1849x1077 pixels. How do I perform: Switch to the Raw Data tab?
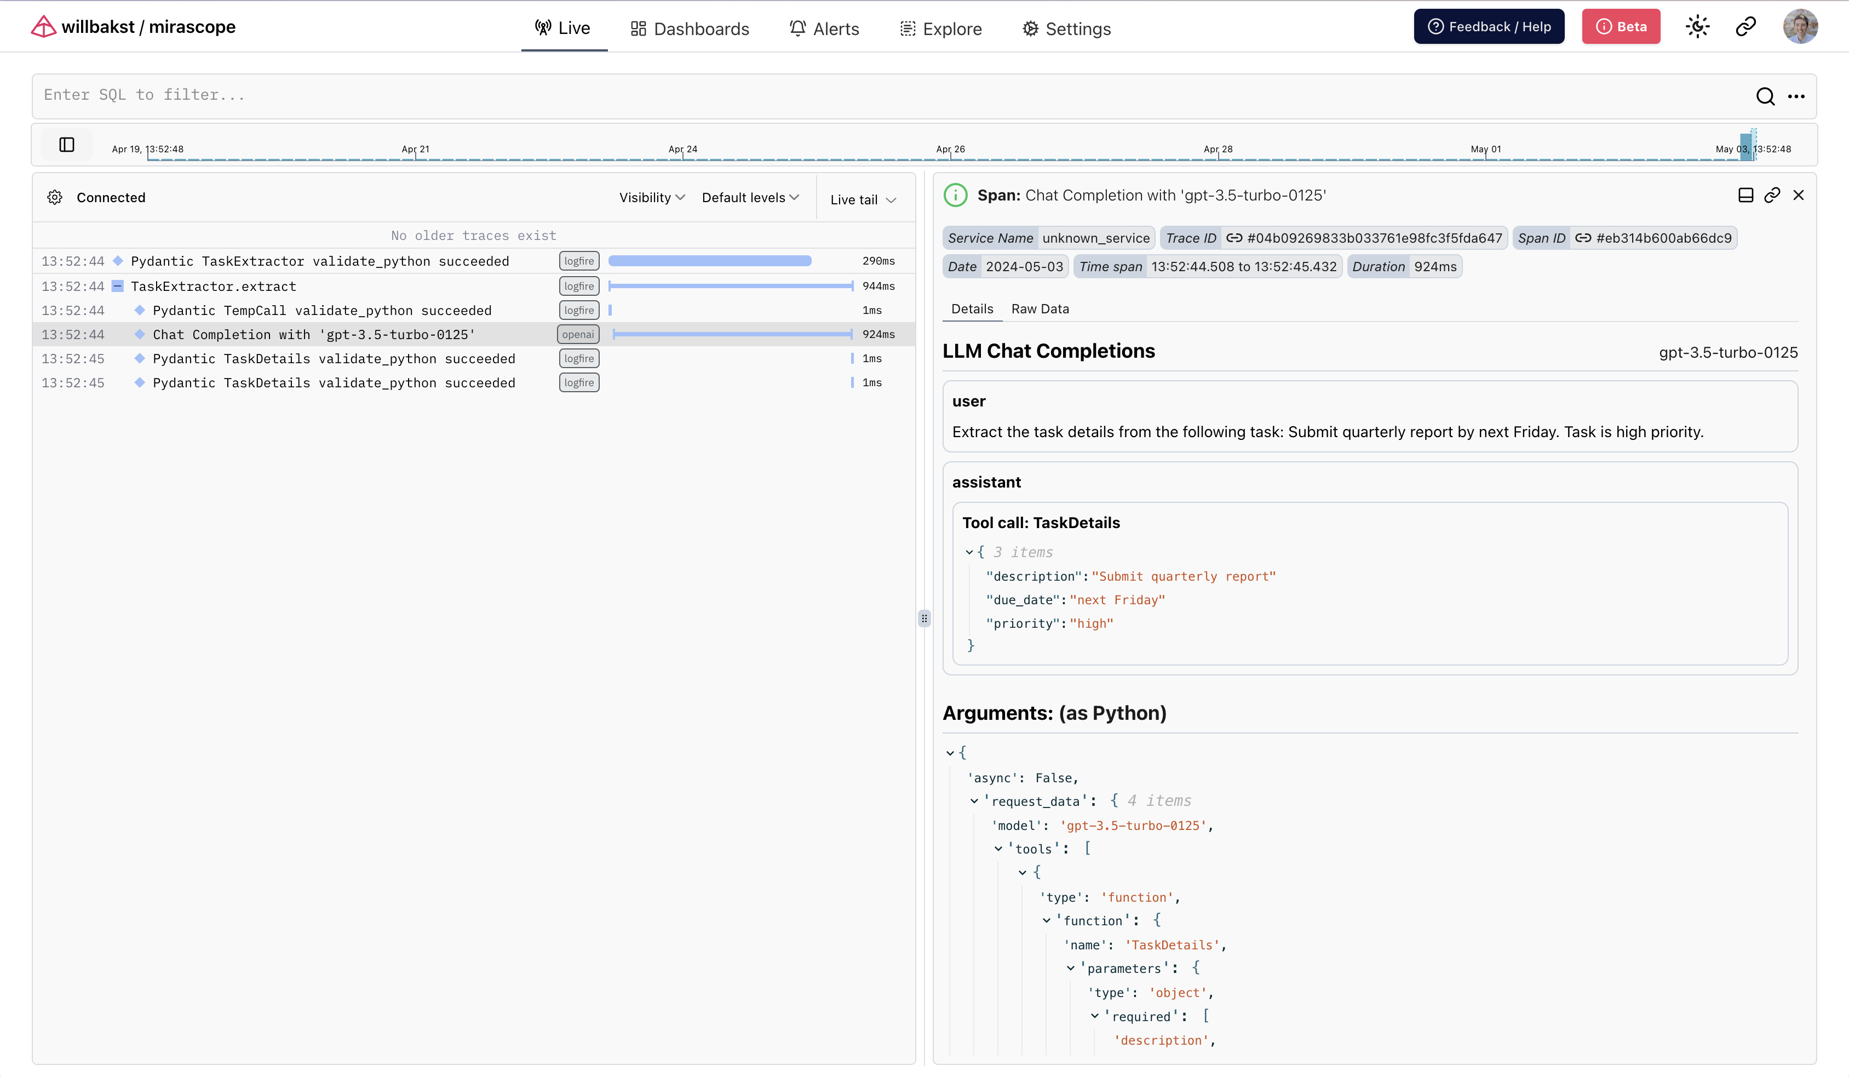1040,309
